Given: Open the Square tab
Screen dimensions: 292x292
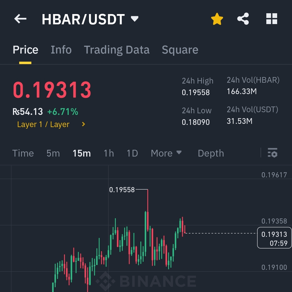Looking at the screenshot, I should [180, 50].
